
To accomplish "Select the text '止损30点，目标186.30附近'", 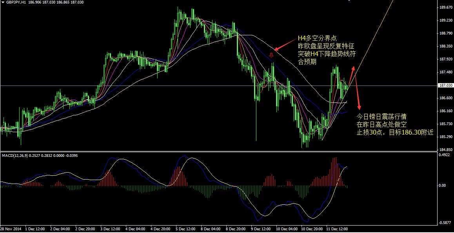I will [395, 133].
